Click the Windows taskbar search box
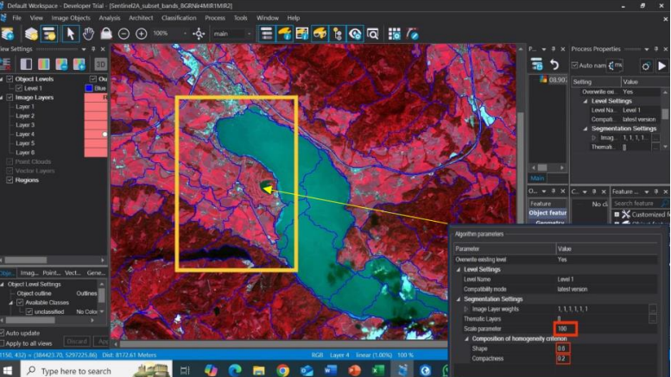The width and height of the screenshot is (671, 377). pyautogui.click(x=96, y=371)
